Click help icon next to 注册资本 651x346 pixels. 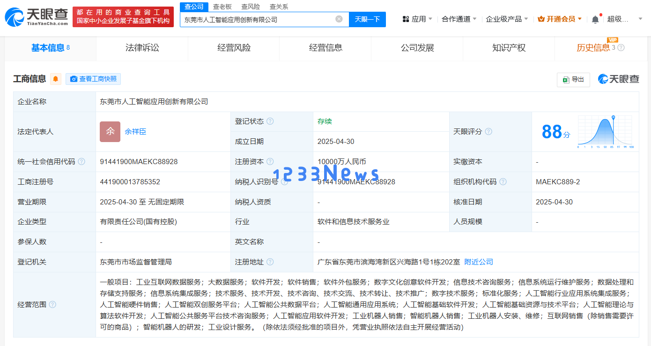[270, 162]
